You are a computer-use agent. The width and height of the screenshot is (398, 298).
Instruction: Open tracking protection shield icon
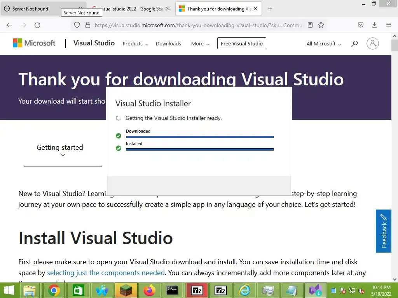(x=77, y=25)
